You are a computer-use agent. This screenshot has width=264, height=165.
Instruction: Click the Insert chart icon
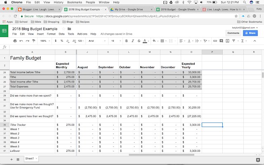click(x=227, y=41)
